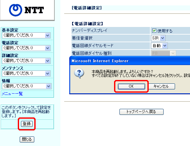The image size is (190, 146).
Task: Open the 基本設定 selection dropdown
Action: pyautogui.click(x=26, y=35)
